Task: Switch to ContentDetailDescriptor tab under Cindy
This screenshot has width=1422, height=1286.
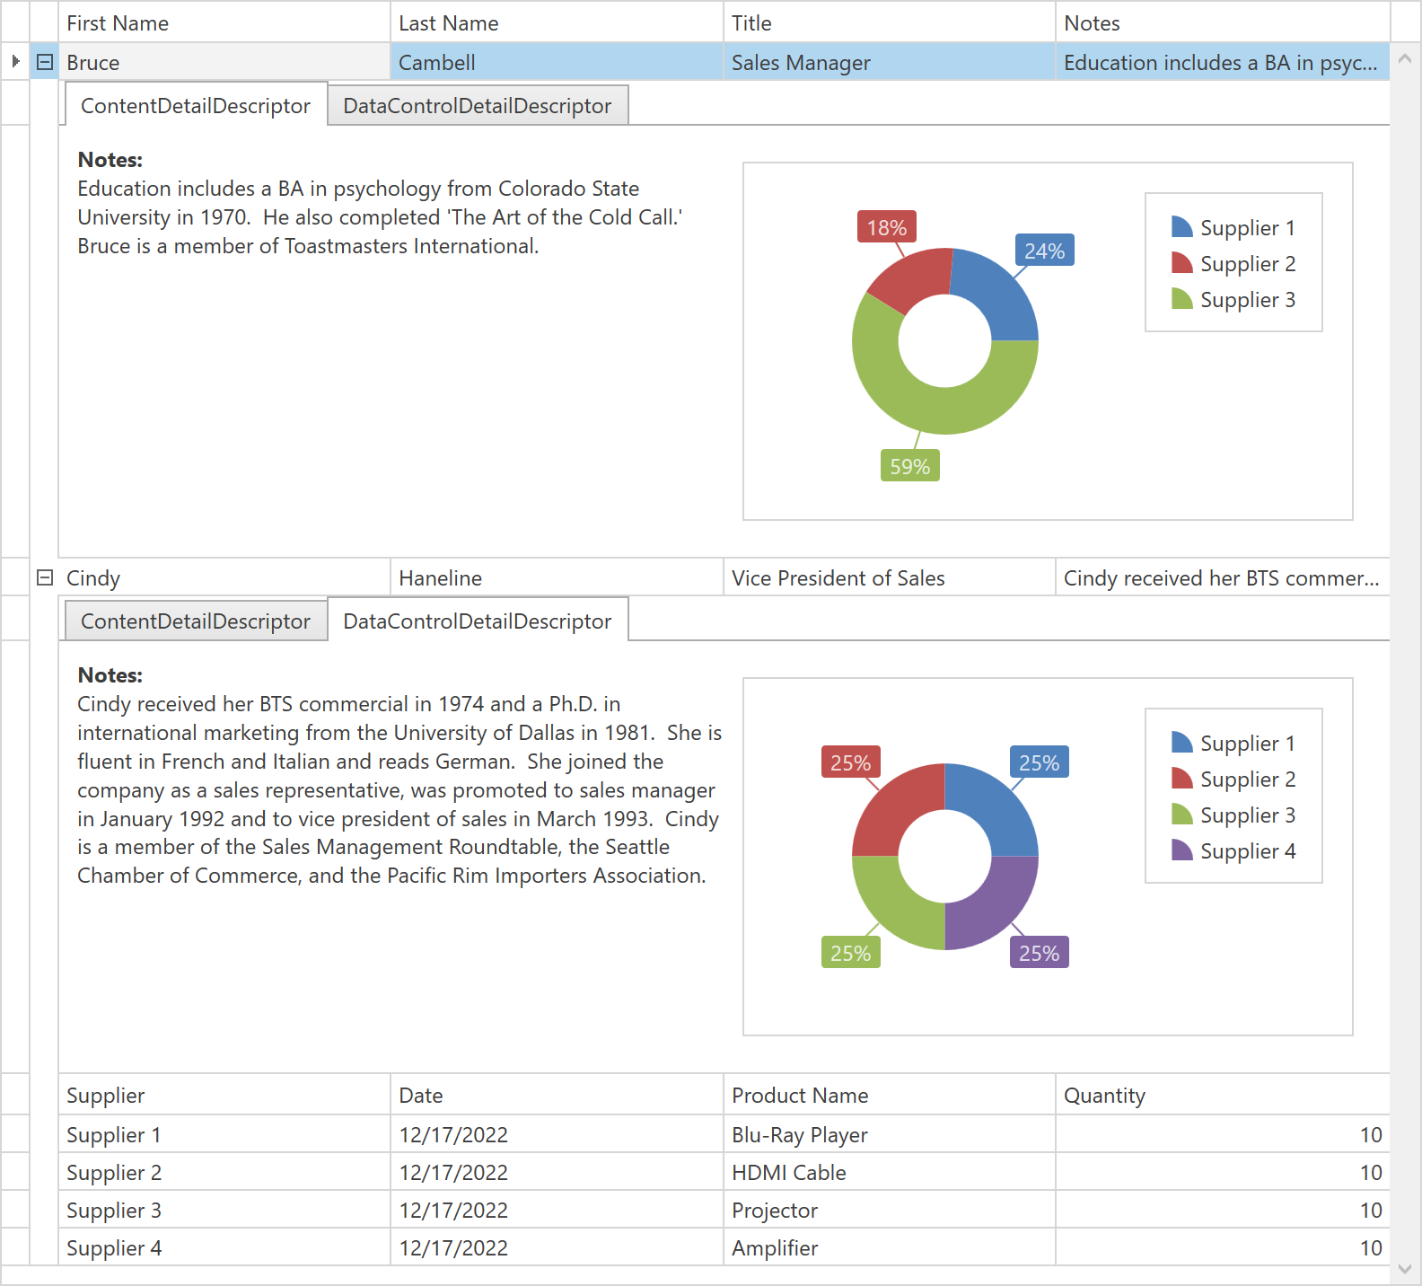Action: [x=195, y=621]
